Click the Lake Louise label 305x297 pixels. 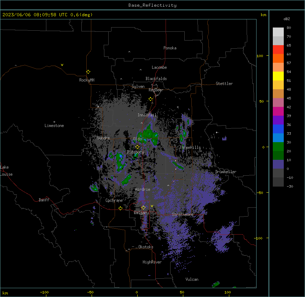(x=6, y=171)
